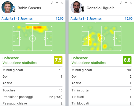Click SofaScore Valutazione statistica in Higuaín panel
Viewport: 134px width, 106px height.
(x=89, y=61)
